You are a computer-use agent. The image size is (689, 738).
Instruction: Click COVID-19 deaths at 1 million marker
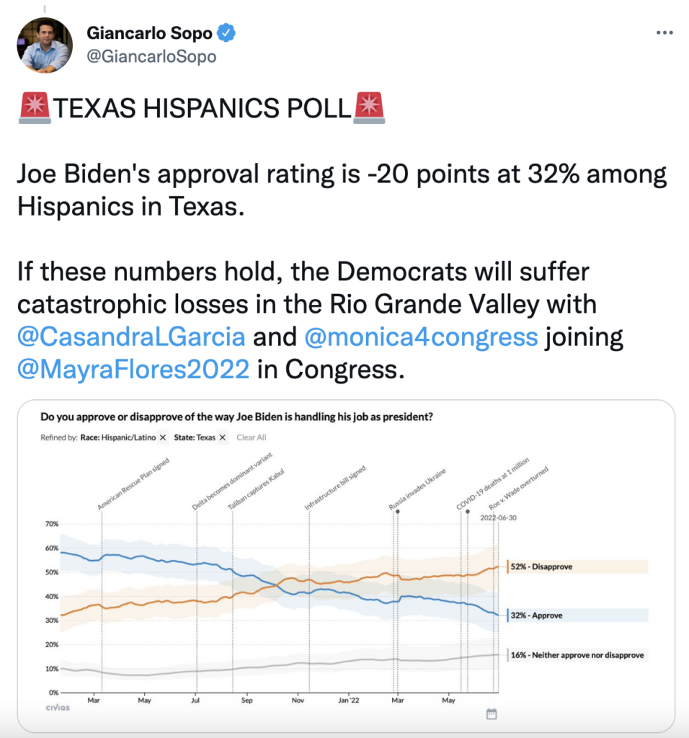(467, 511)
